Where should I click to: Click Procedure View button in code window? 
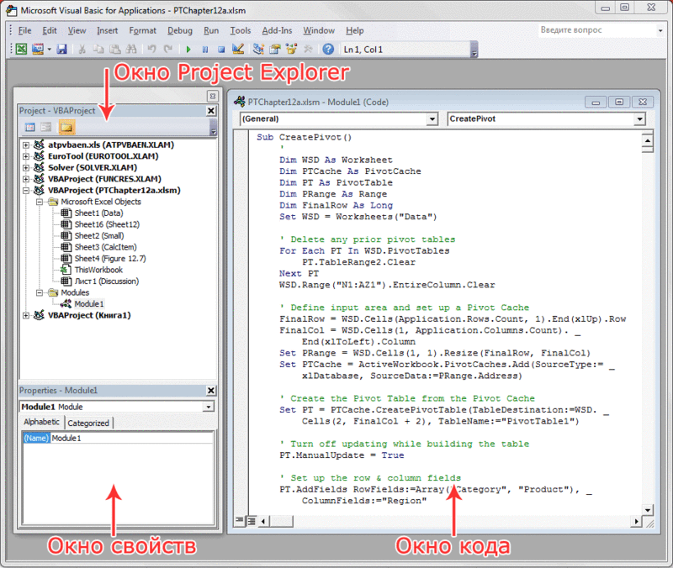[x=239, y=521]
